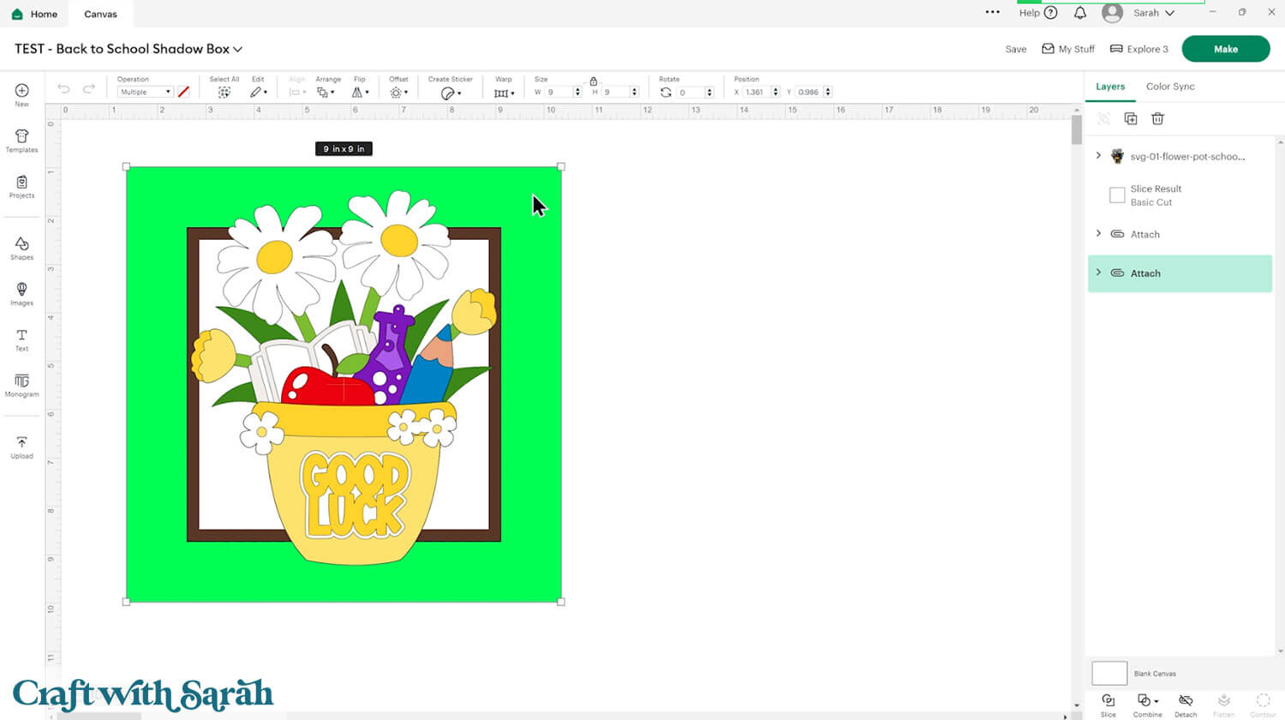Click the Blank Canvas swatch
1285x720 pixels.
pyautogui.click(x=1109, y=673)
